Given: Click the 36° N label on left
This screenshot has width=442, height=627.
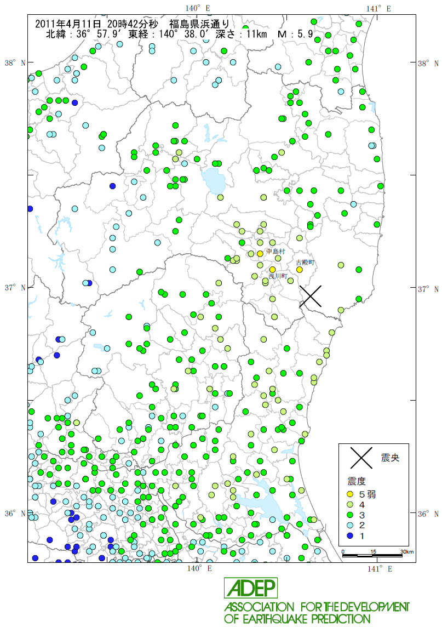Looking at the screenshot, I should (15, 513).
